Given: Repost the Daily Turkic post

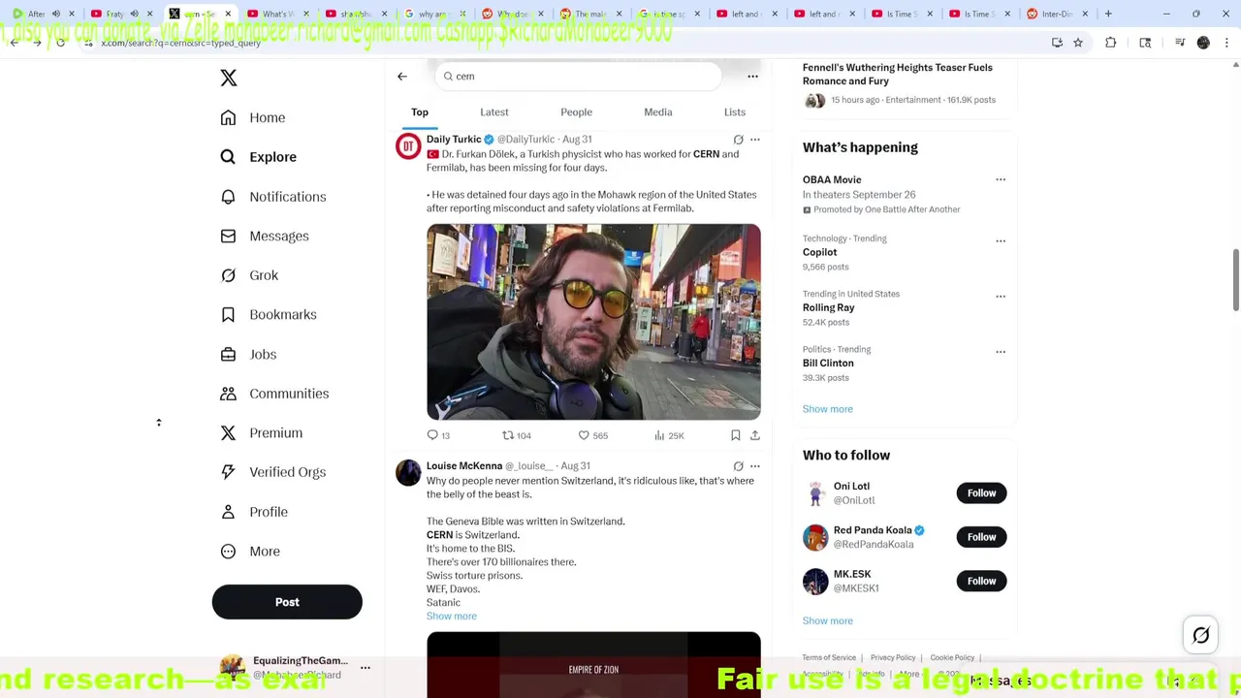Looking at the screenshot, I should click(x=516, y=435).
